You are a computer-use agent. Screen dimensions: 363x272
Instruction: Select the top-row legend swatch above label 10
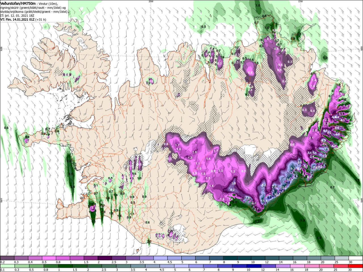(x=258, y=258)
